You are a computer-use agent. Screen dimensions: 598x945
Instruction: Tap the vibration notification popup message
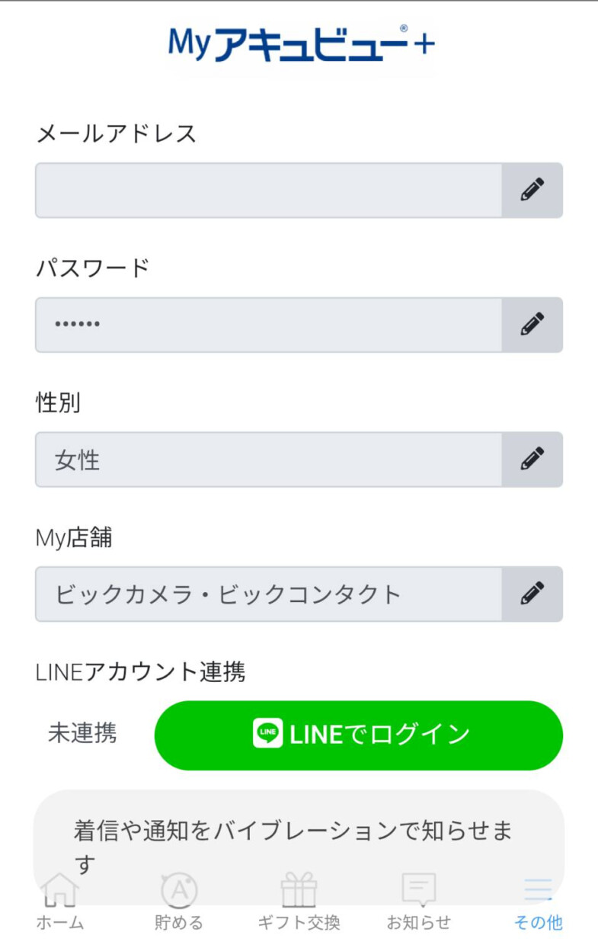tap(299, 846)
